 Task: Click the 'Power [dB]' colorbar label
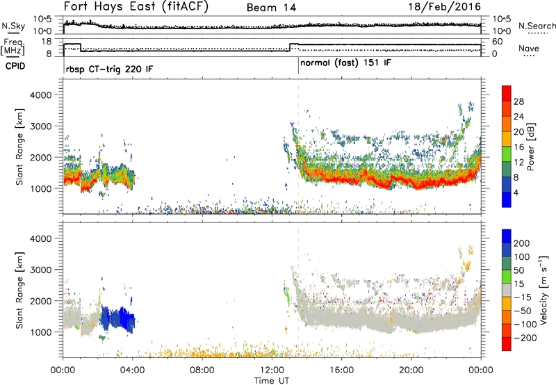[531, 147]
